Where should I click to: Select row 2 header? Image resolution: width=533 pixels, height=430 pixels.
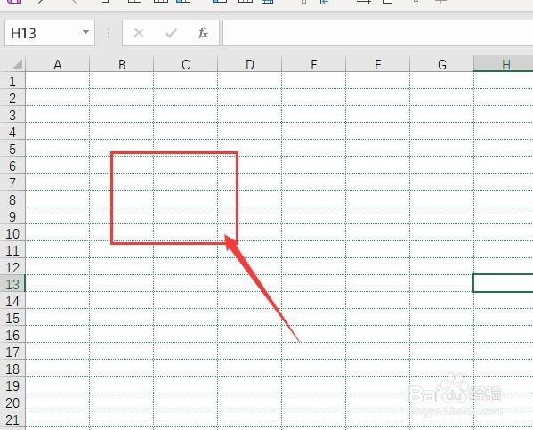[x=12, y=98]
